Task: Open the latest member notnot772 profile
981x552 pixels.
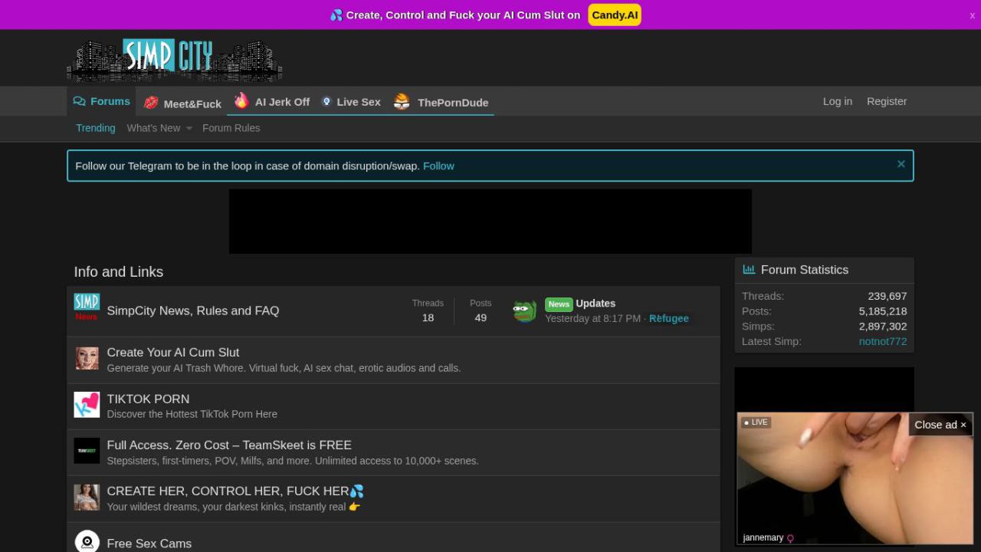Action: coord(882,341)
